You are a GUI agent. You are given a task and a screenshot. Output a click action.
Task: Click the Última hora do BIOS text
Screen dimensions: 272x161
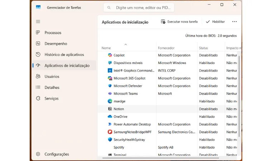point(211,36)
